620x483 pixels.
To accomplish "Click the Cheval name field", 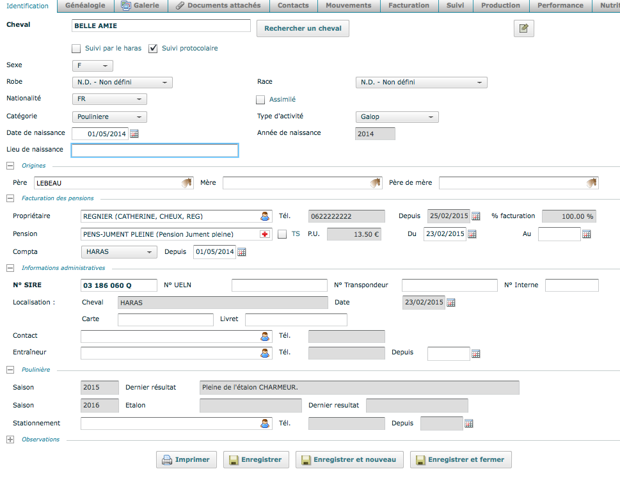I will coord(161,26).
